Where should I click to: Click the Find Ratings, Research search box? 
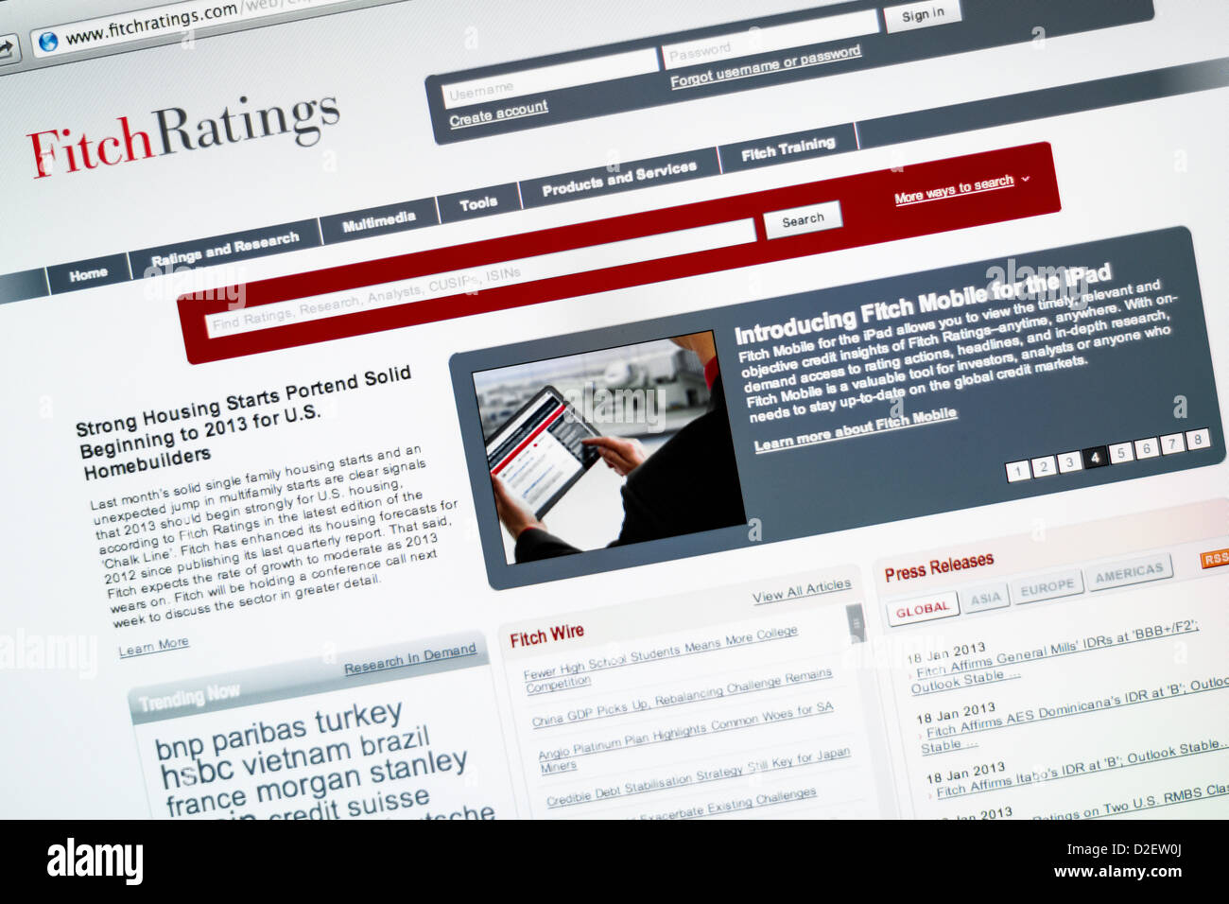coord(480,279)
